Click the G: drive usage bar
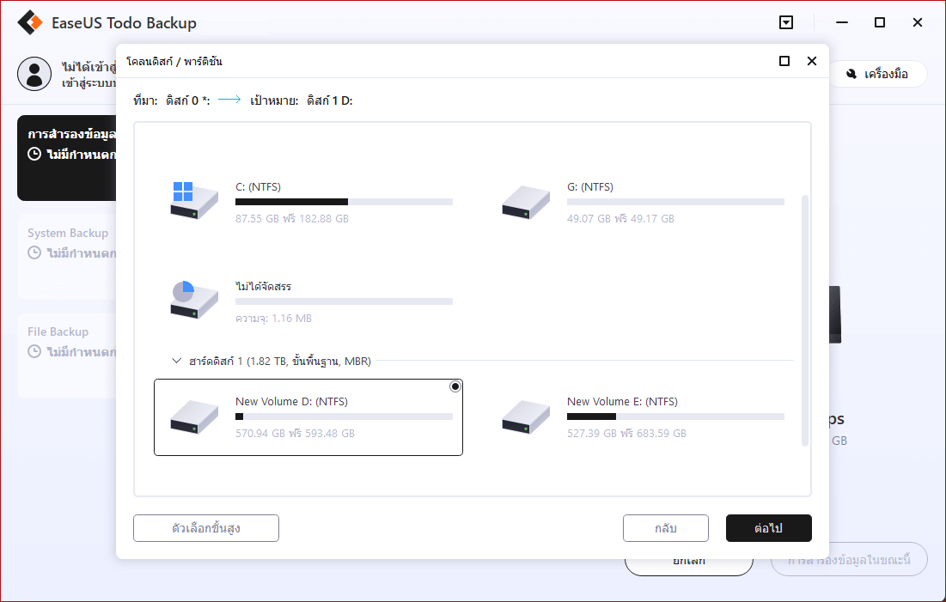The height and width of the screenshot is (602, 946). [x=675, y=202]
